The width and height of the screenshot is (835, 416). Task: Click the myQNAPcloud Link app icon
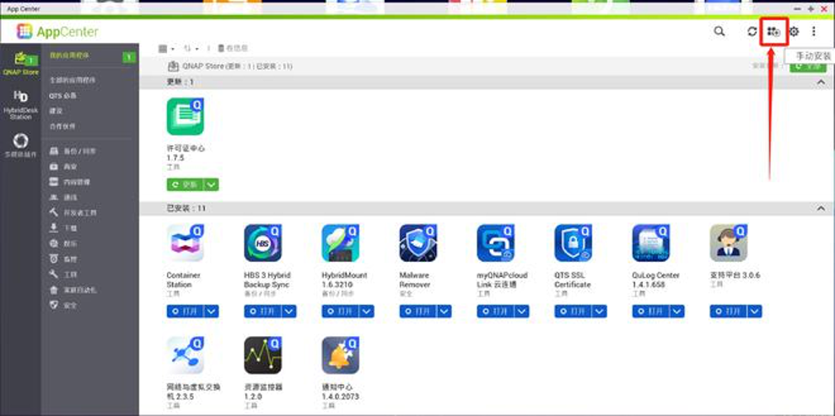(x=495, y=243)
